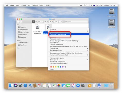The image size is (122, 93).
Task: Open Photos from the Dock
Action: click(x=59, y=86)
